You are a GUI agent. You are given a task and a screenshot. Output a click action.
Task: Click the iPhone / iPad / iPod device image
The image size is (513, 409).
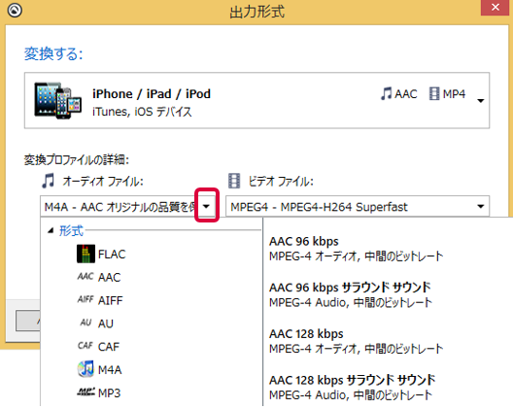pos(58,100)
